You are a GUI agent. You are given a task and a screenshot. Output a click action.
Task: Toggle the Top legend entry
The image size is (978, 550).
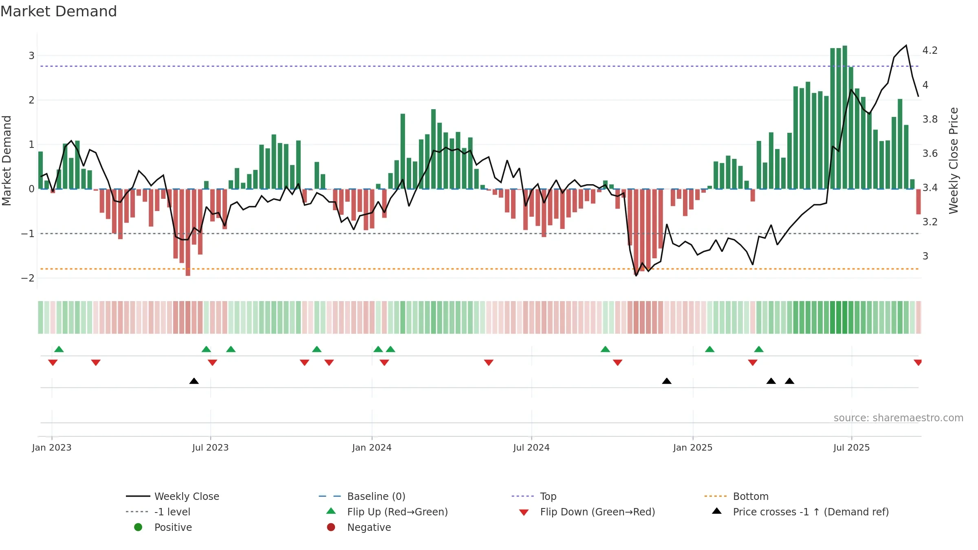point(534,496)
